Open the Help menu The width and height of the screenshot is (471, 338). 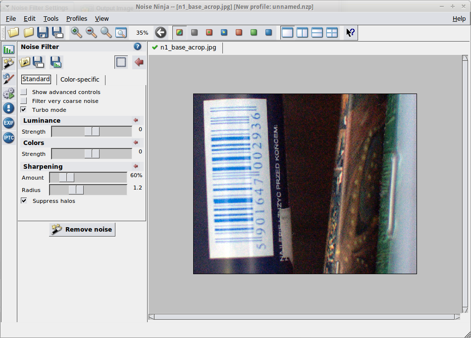click(x=459, y=19)
